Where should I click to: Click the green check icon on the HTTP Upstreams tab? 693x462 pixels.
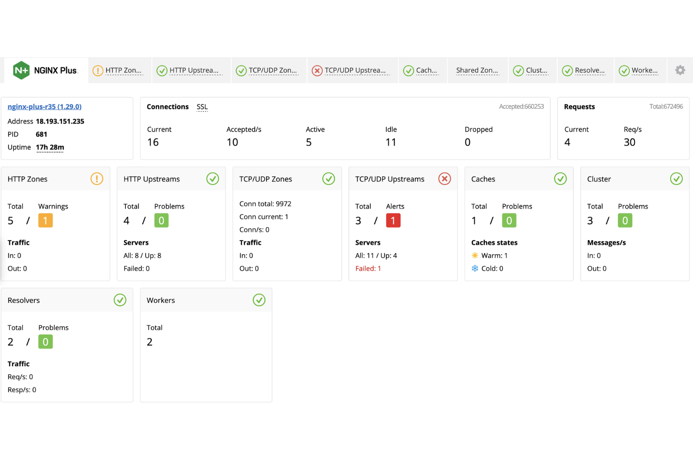(162, 71)
